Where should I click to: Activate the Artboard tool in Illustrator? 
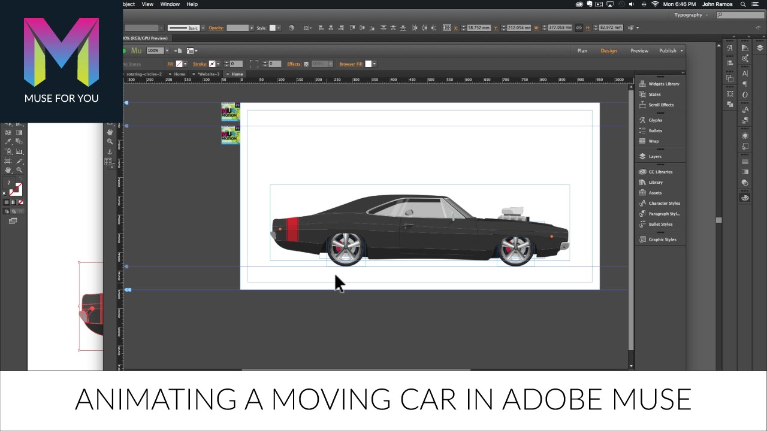pyautogui.click(x=8, y=161)
